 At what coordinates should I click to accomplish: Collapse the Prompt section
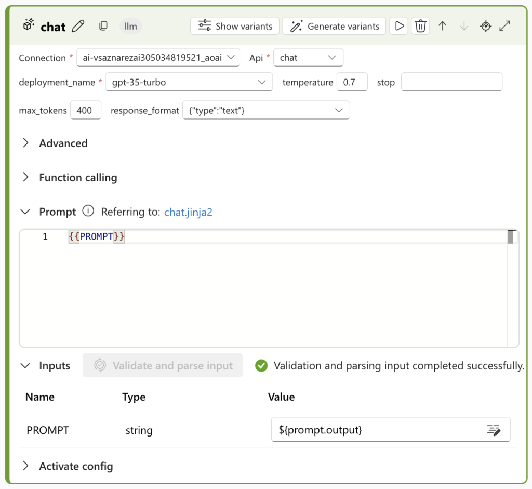pos(25,212)
